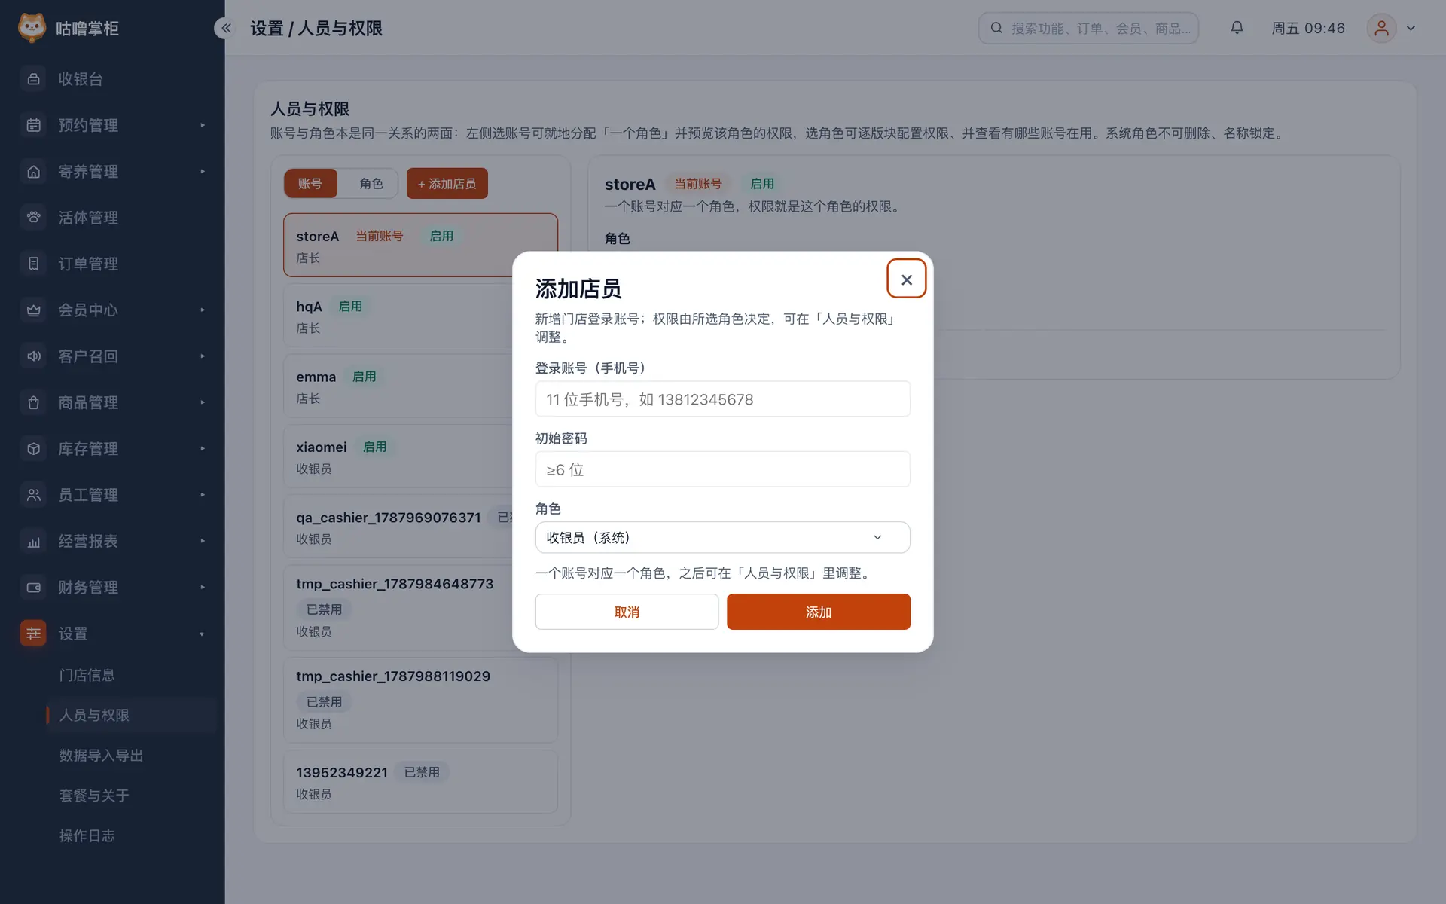Viewport: 1446px width, 904px height.
Task: Click the 寄养管理 house icon
Action: pyautogui.click(x=33, y=172)
